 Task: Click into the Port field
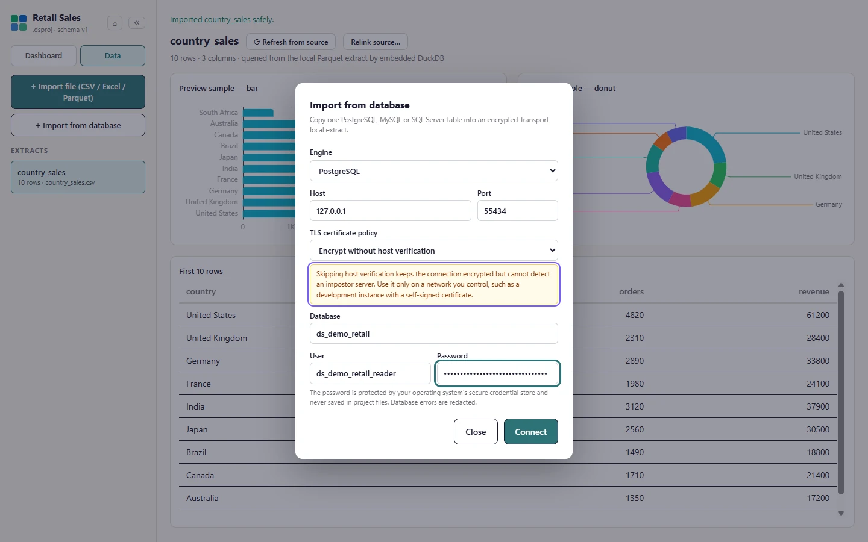pos(518,211)
